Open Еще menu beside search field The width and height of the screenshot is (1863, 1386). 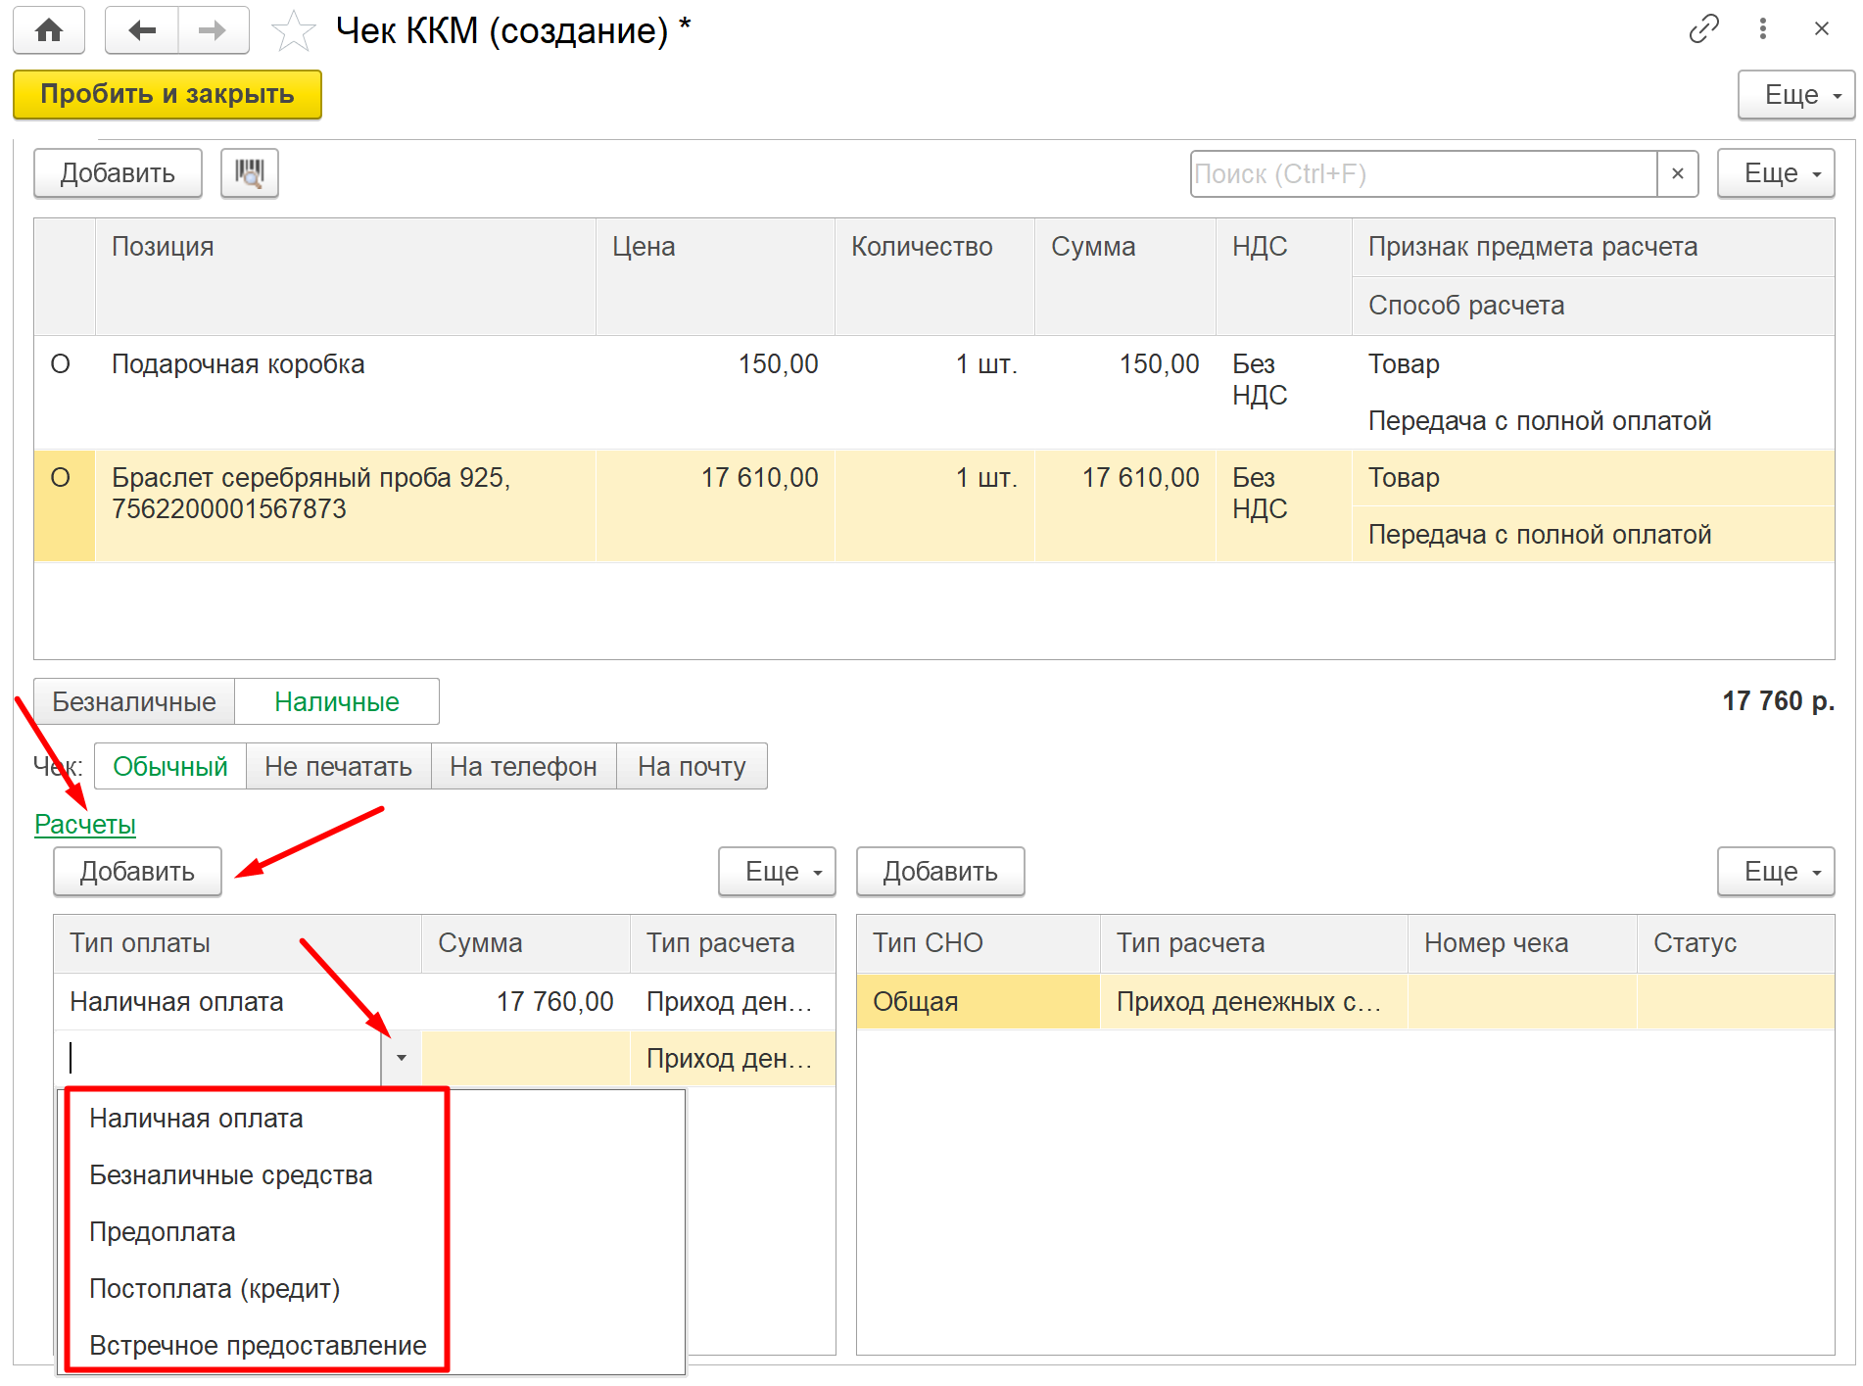pos(1776,173)
